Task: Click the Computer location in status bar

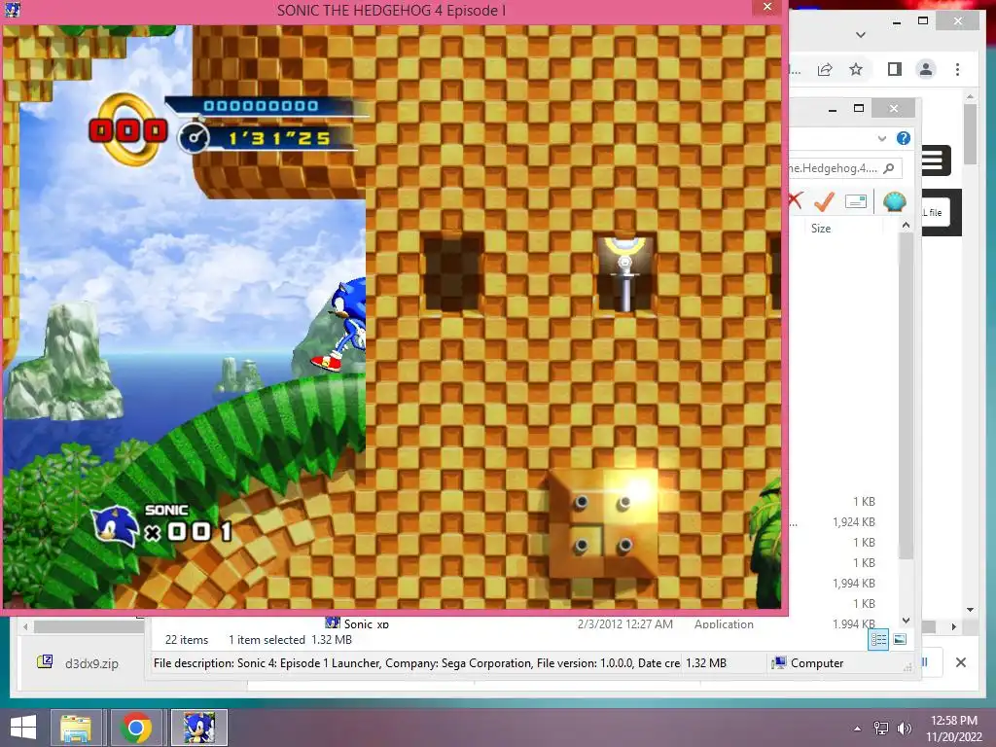Action: pyautogui.click(x=807, y=663)
